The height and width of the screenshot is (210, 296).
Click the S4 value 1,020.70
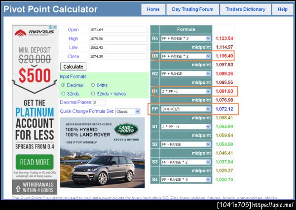pyautogui.click(x=224, y=179)
